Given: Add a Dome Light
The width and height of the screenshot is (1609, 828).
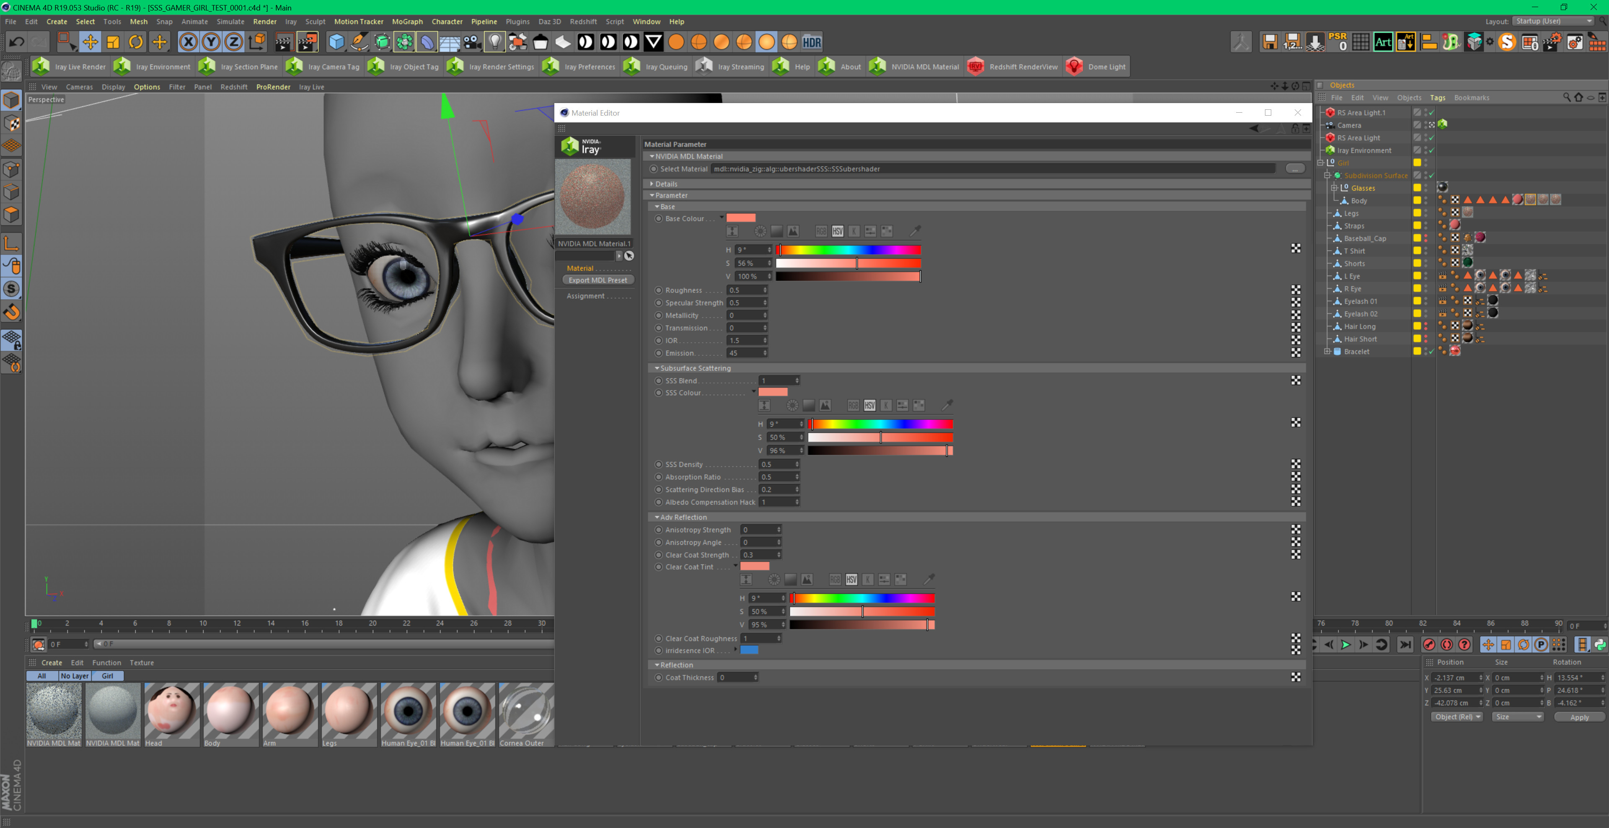Looking at the screenshot, I should coord(1096,67).
